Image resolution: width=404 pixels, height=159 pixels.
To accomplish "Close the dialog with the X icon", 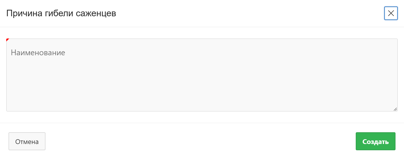I will tap(391, 13).
